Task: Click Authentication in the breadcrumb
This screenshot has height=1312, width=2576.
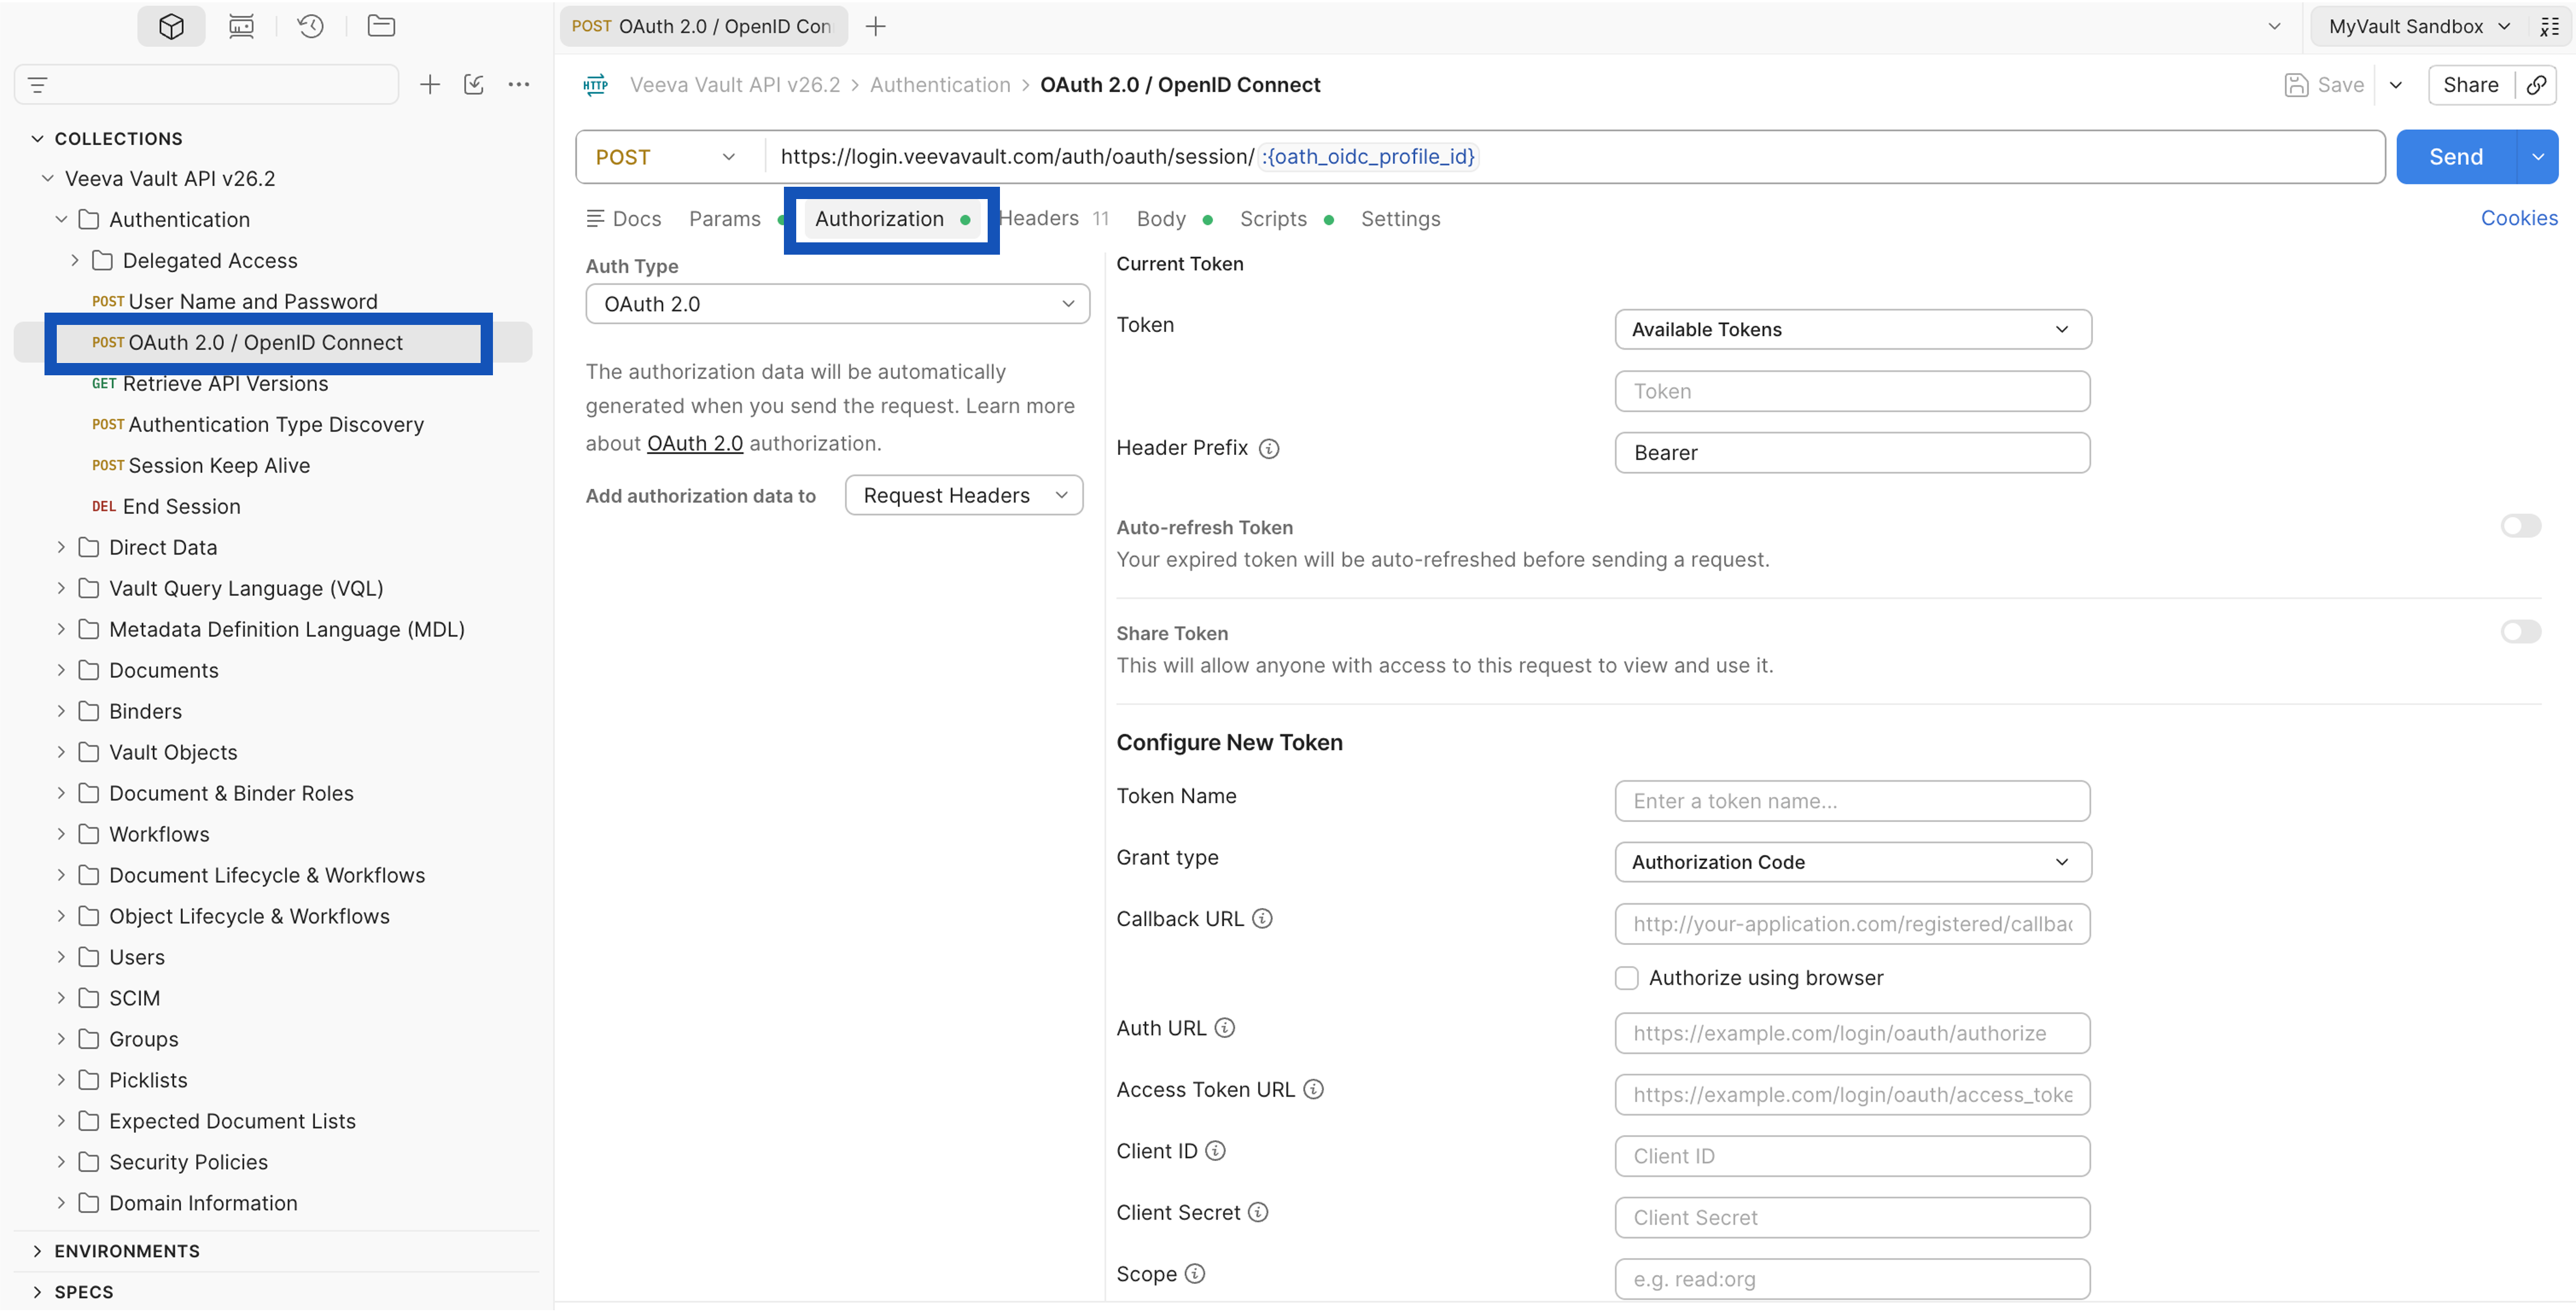Action: (x=940, y=85)
